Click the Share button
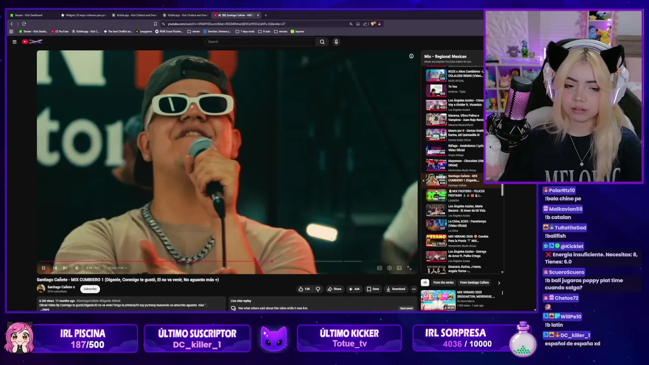The height and width of the screenshot is (365, 649). tap(334, 289)
